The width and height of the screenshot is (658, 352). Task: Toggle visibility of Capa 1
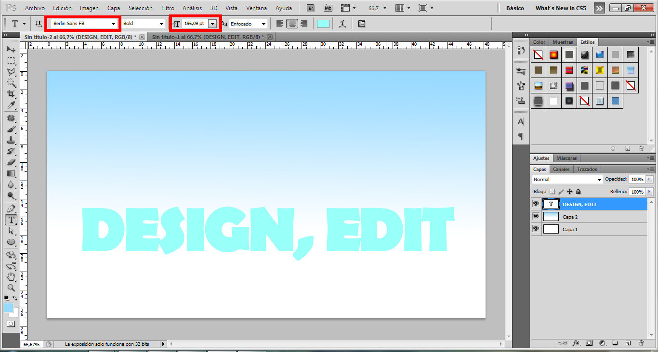click(x=536, y=229)
